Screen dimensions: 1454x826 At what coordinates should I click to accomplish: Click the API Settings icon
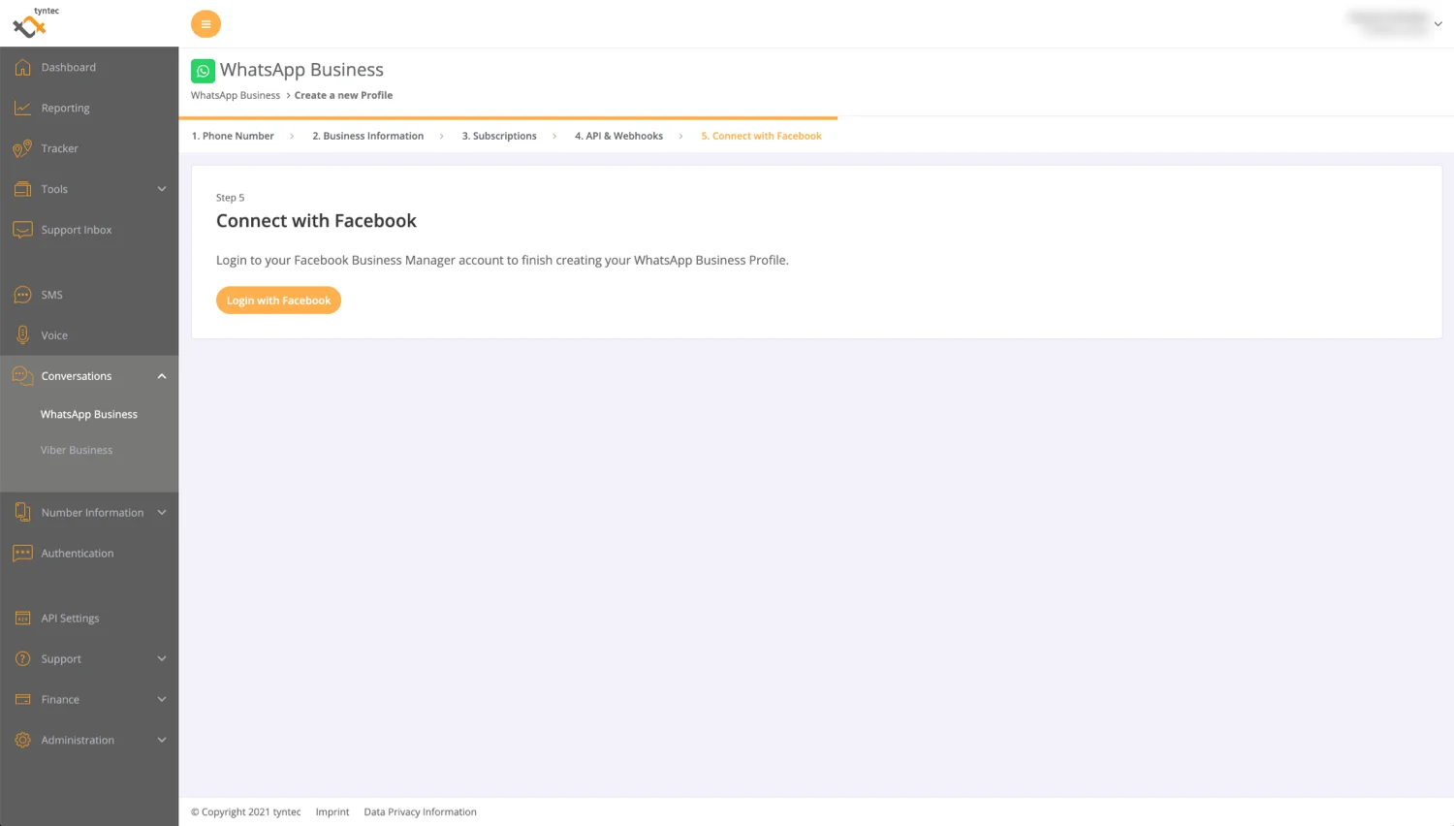point(22,619)
